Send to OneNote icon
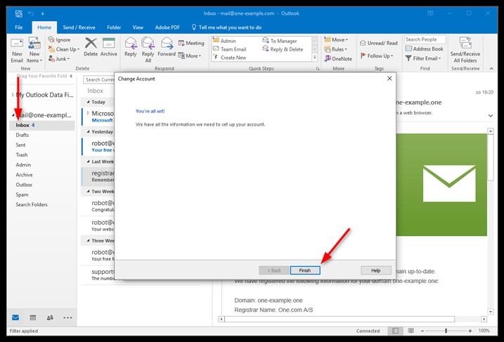Image resolution: width=504 pixels, height=342 pixels. 328,58
